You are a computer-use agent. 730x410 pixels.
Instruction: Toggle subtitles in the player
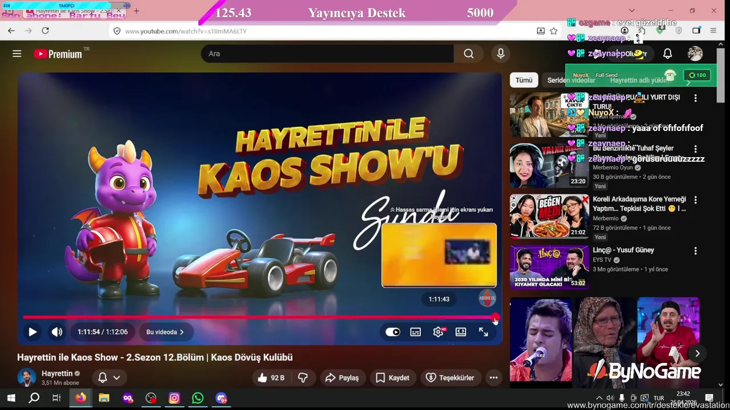416,332
